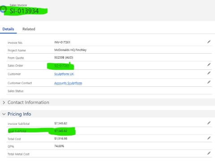Collapse the Pricing Info section
Viewport: 215px width, 161px height.
pos(4,114)
